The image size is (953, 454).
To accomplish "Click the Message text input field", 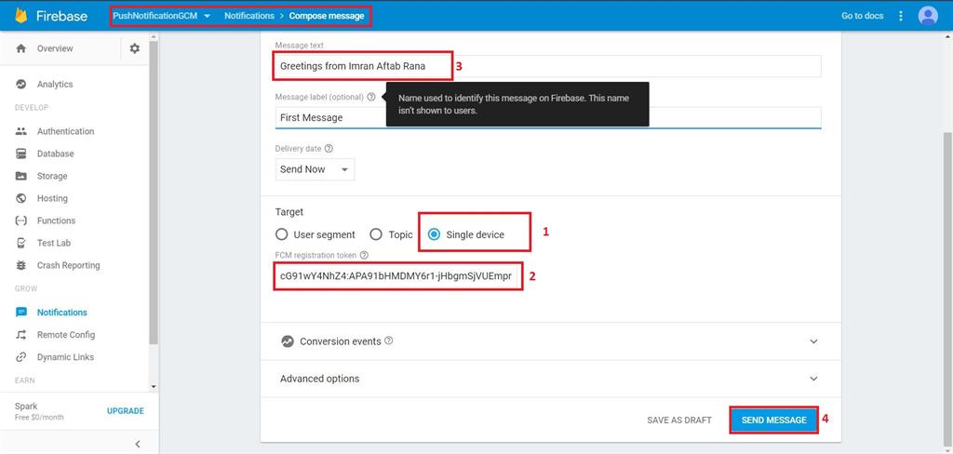I will [547, 66].
